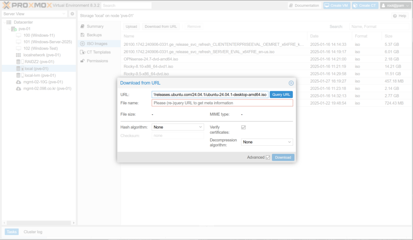Open the Hash algorithm dropdown
Viewport: 413px width, 240px height.
point(178,127)
